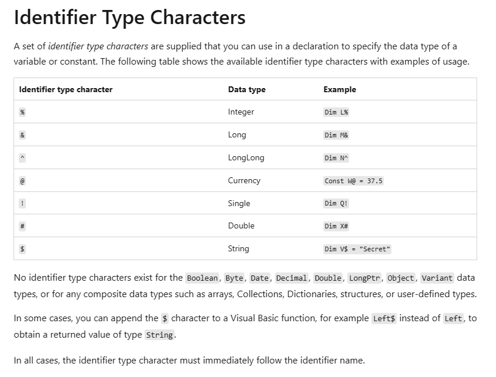Click the 'Example' column header

[x=340, y=89]
